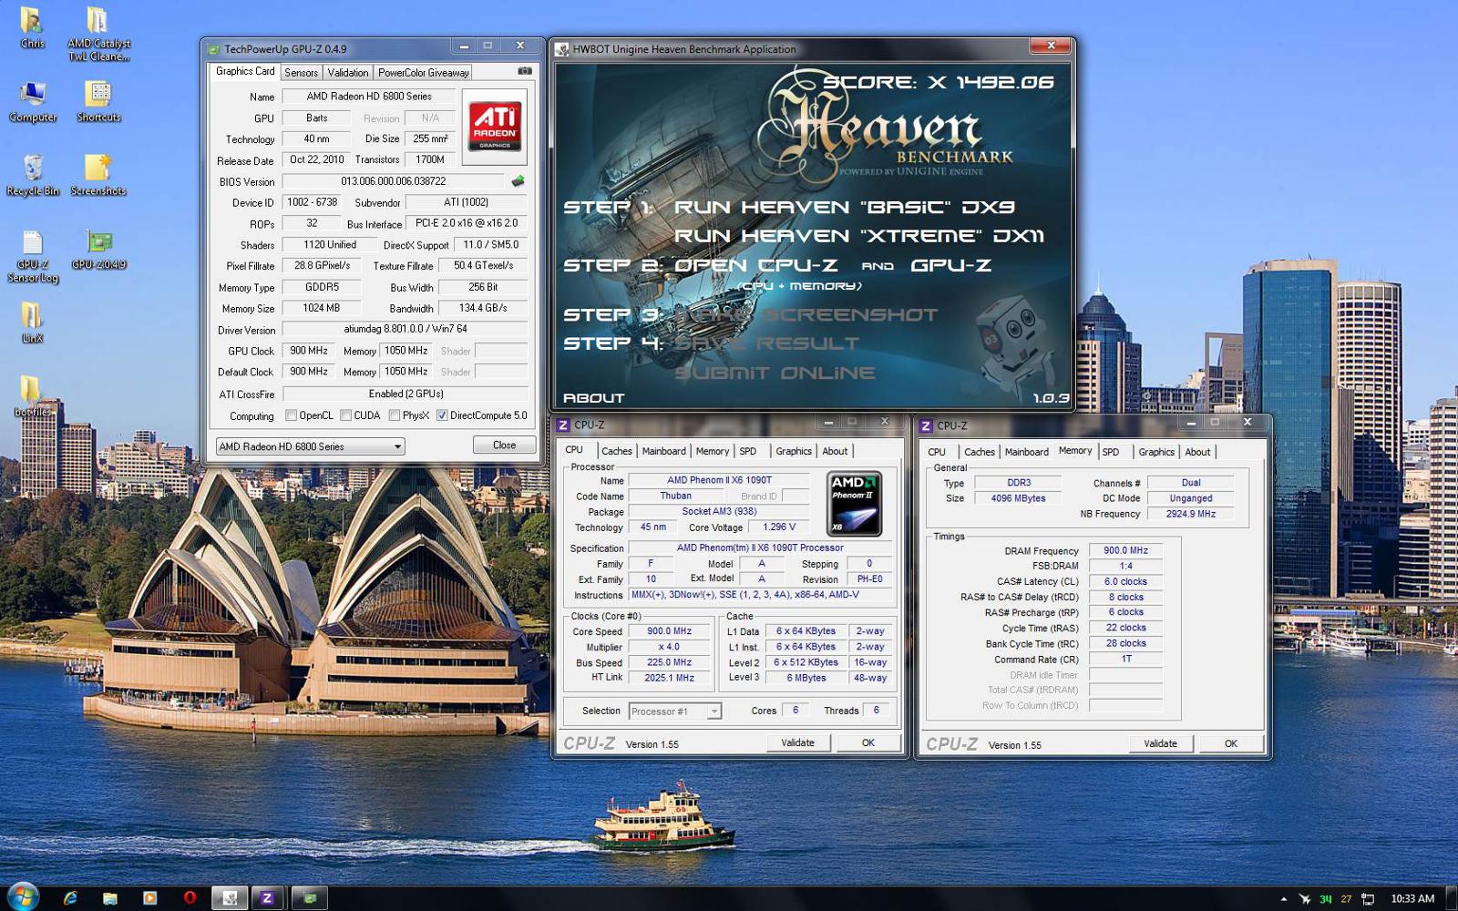Click the ATI Radeon logo in GPU-Z
This screenshot has height=911, width=1458.
click(495, 126)
